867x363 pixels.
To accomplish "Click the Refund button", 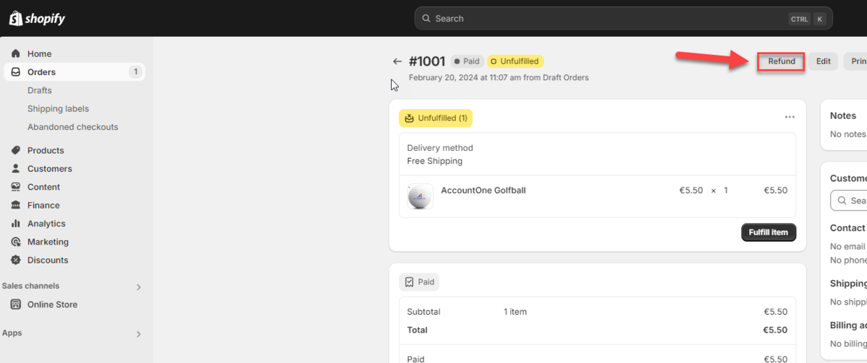I will pyautogui.click(x=781, y=61).
